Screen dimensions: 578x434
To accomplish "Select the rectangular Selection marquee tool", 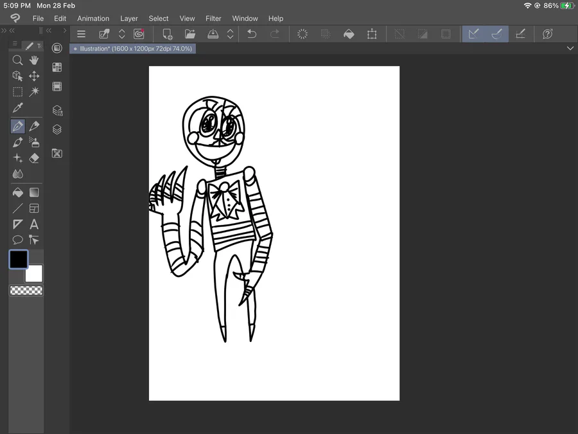I will coord(17,91).
